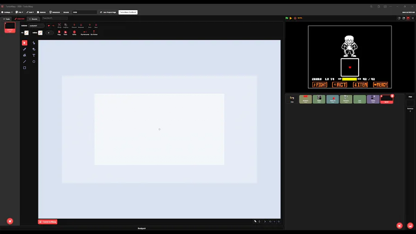416x234 pixels.
Task: Click the outline width number field
Action: click(49, 33)
